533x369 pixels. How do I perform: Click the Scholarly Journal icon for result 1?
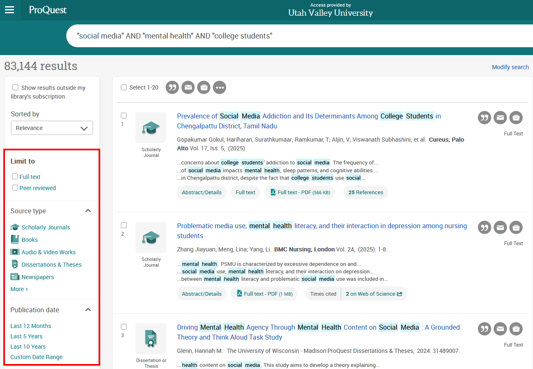point(151,128)
